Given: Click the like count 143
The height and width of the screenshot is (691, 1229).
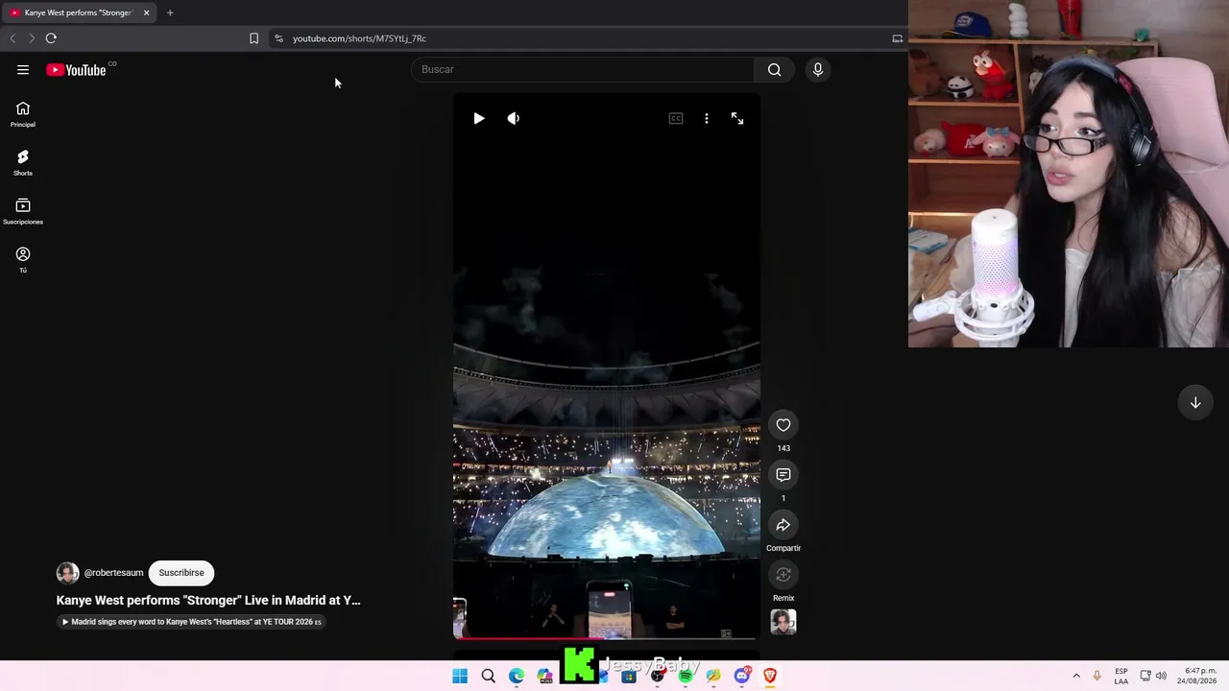Looking at the screenshot, I should click(x=783, y=448).
